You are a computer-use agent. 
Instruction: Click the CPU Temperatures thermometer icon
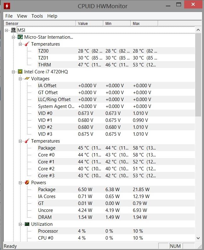27,141
